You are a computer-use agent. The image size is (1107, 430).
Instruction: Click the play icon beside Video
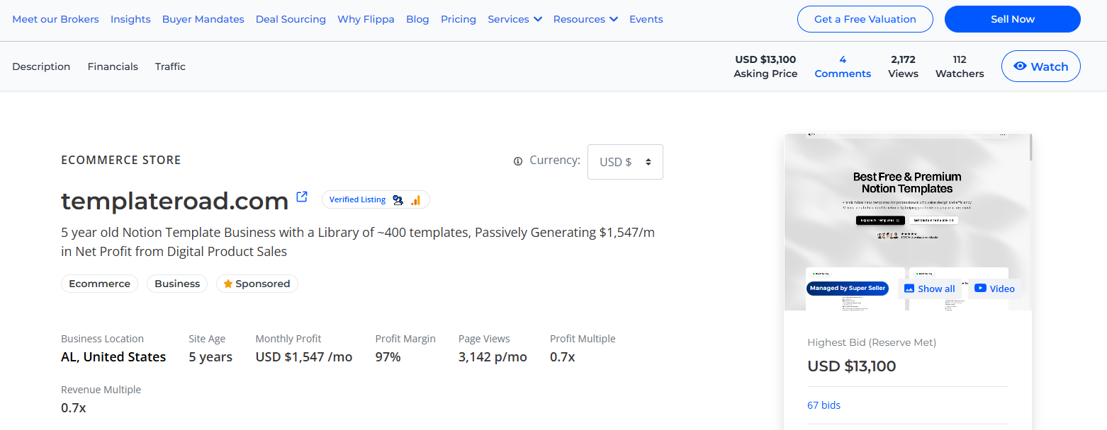(980, 289)
